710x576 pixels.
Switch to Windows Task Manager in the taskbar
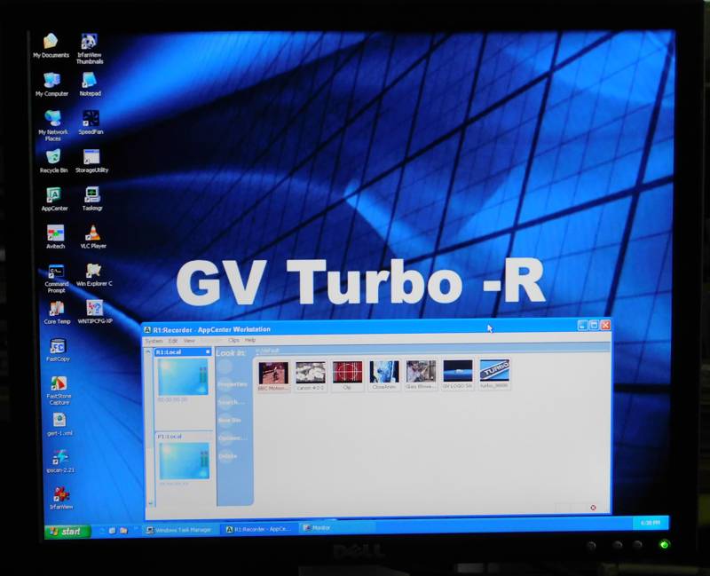pos(179,530)
